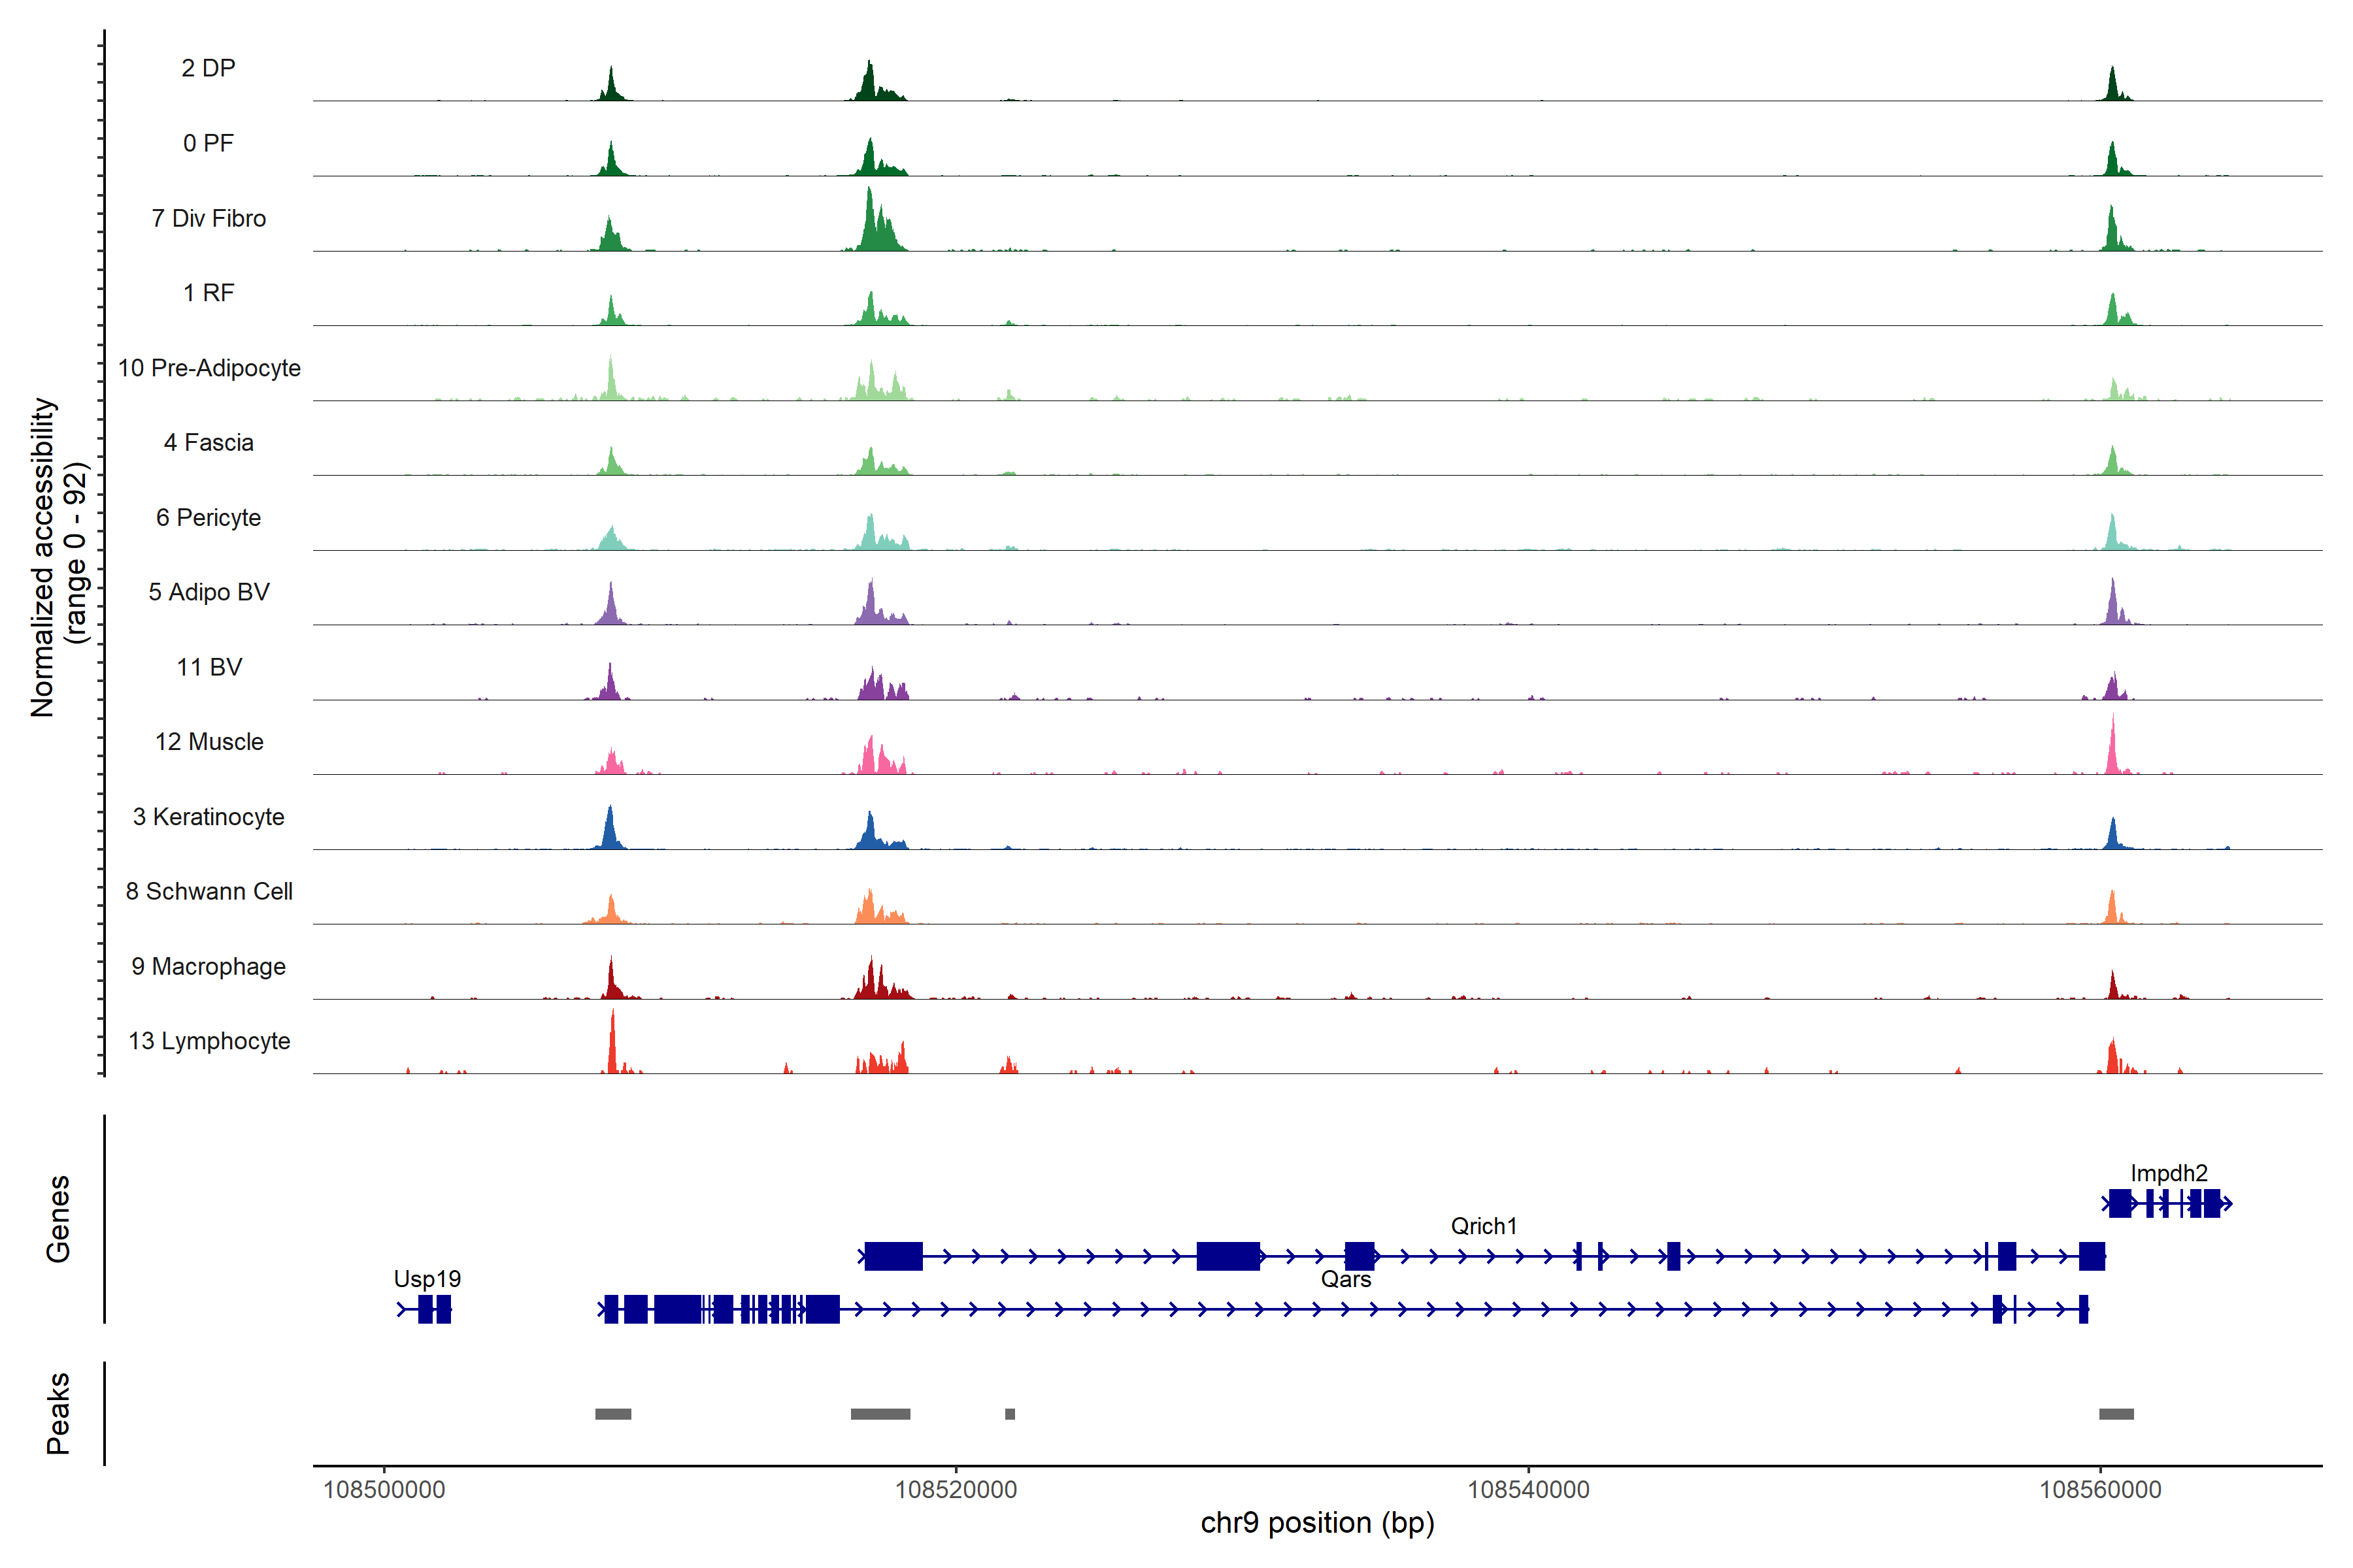
Task: Click the rightmost gray peak bar
Action: pos(2116,1414)
